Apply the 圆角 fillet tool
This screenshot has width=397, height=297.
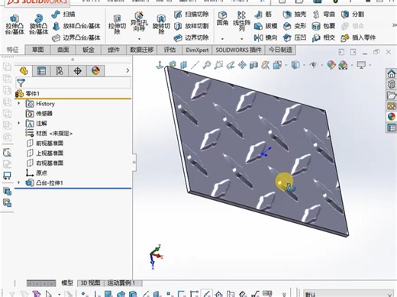point(222,19)
